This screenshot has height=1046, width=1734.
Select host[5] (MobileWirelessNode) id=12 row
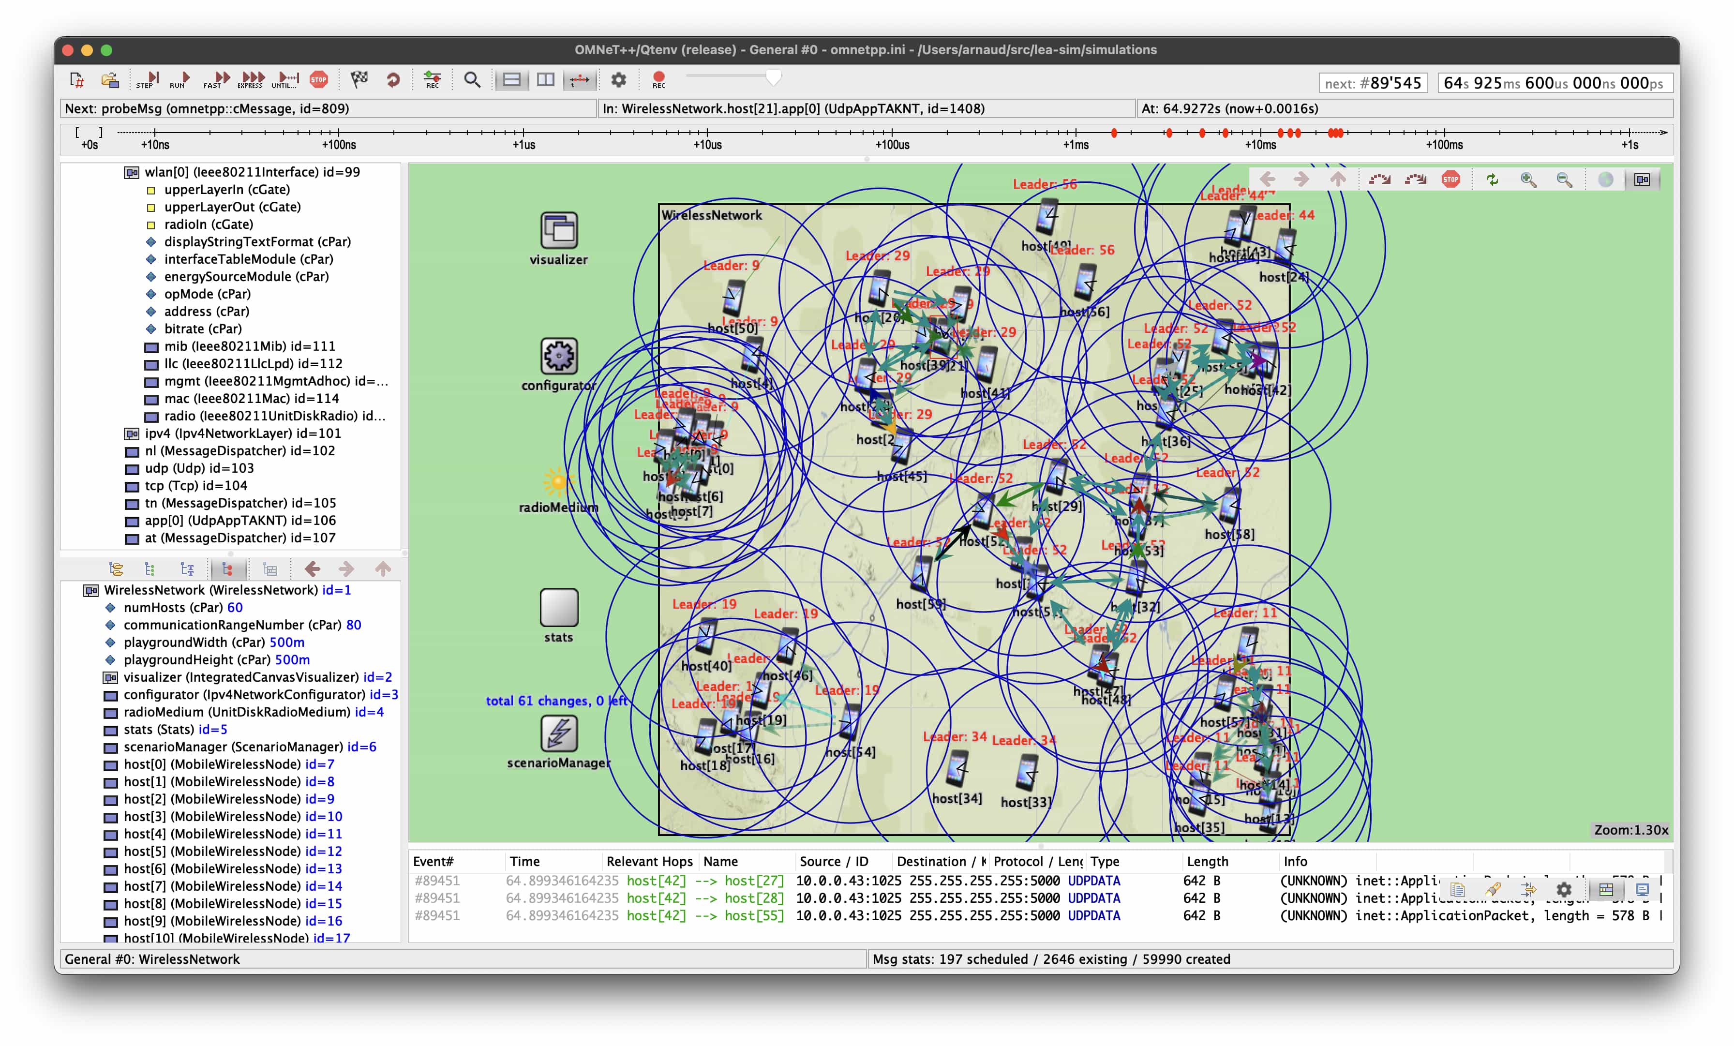[x=223, y=851]
